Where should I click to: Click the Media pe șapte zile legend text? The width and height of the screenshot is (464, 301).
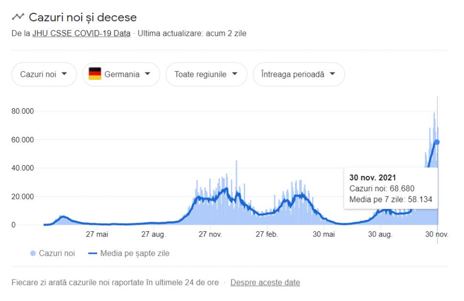(x=135, y=253)
